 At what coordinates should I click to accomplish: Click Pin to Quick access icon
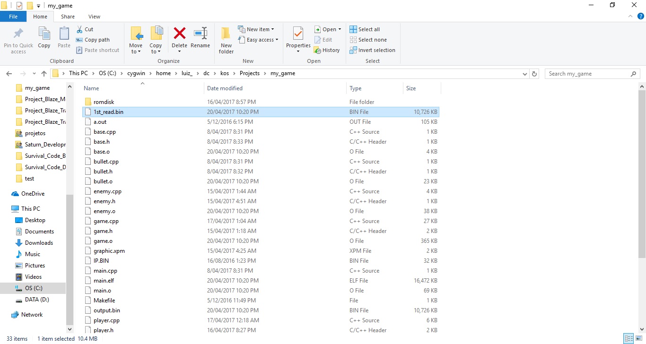[18, 34]
